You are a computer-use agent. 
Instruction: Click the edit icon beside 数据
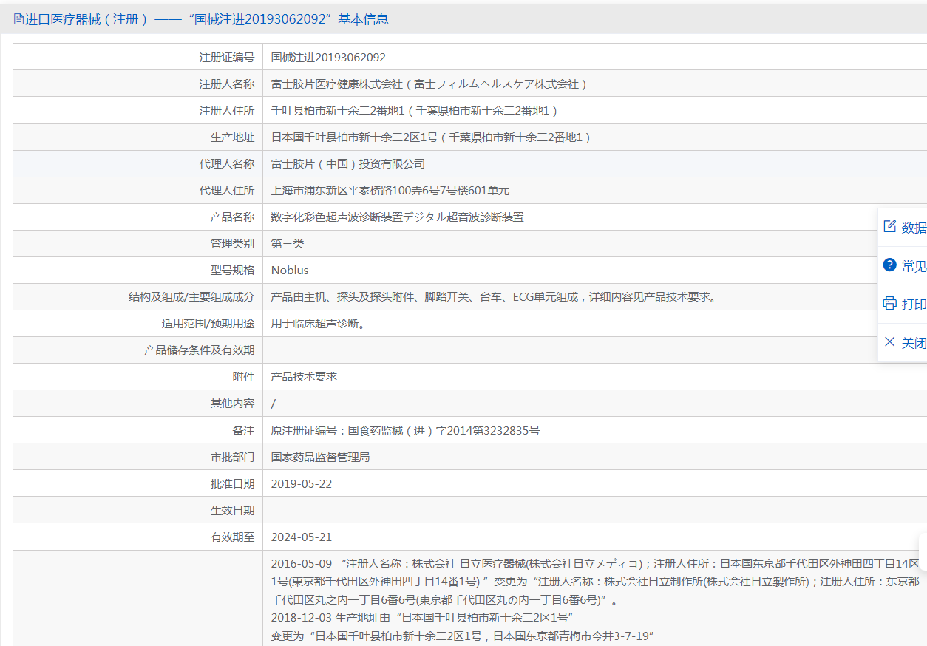point(890,227)
